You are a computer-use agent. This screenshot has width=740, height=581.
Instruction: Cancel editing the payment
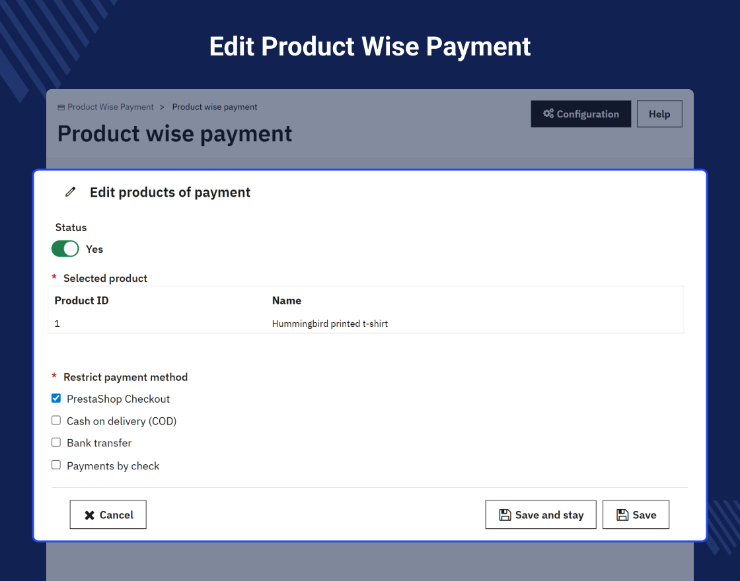108,514
